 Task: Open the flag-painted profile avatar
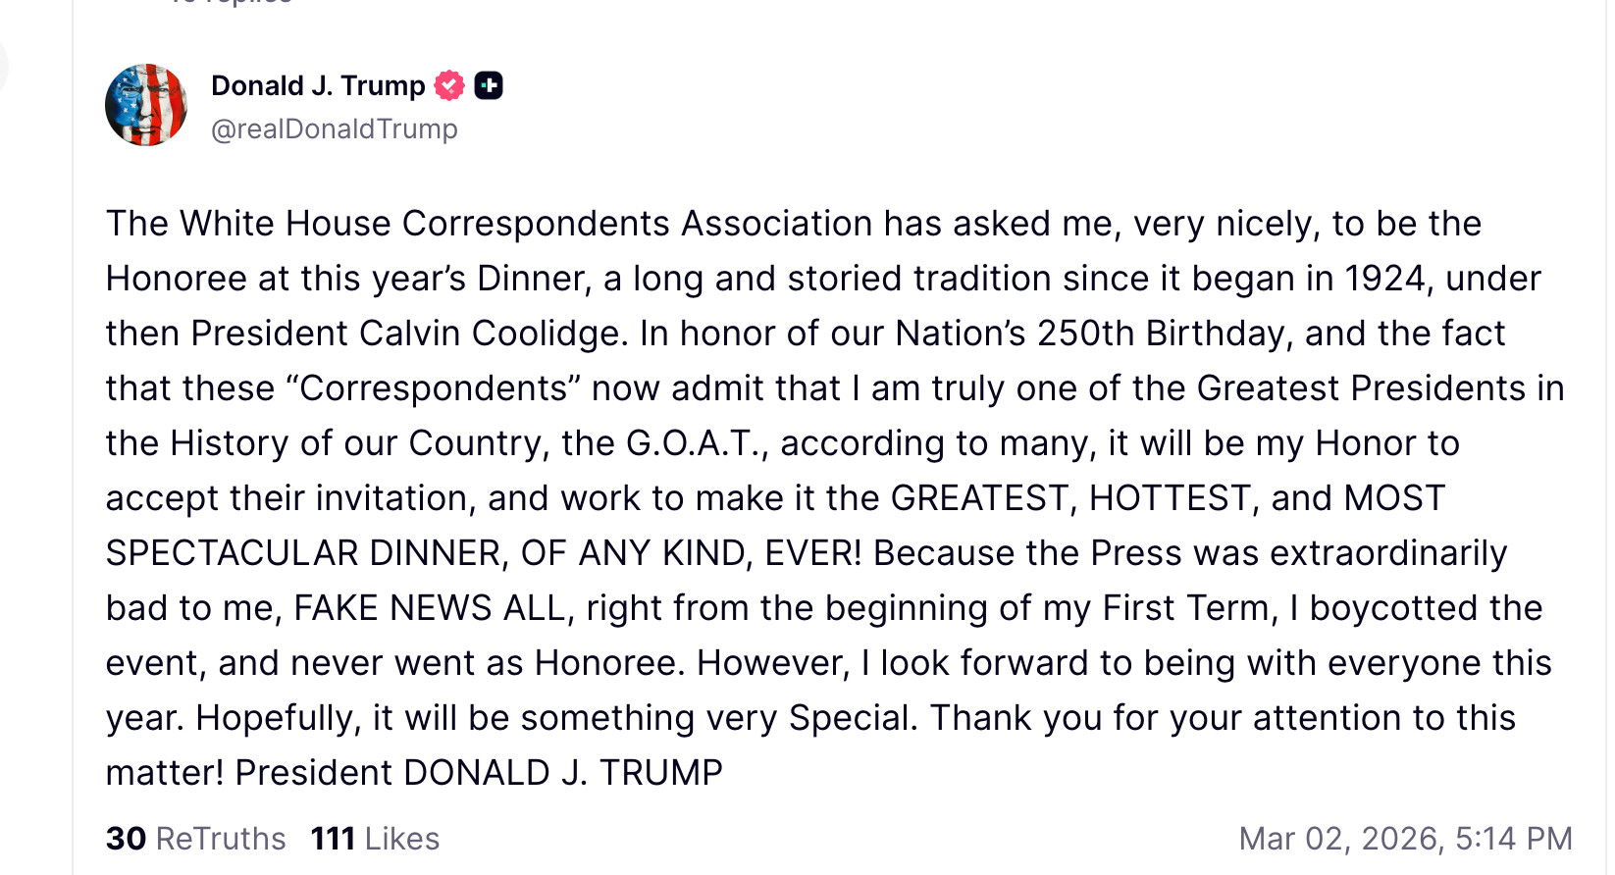(x=146, y=105)
